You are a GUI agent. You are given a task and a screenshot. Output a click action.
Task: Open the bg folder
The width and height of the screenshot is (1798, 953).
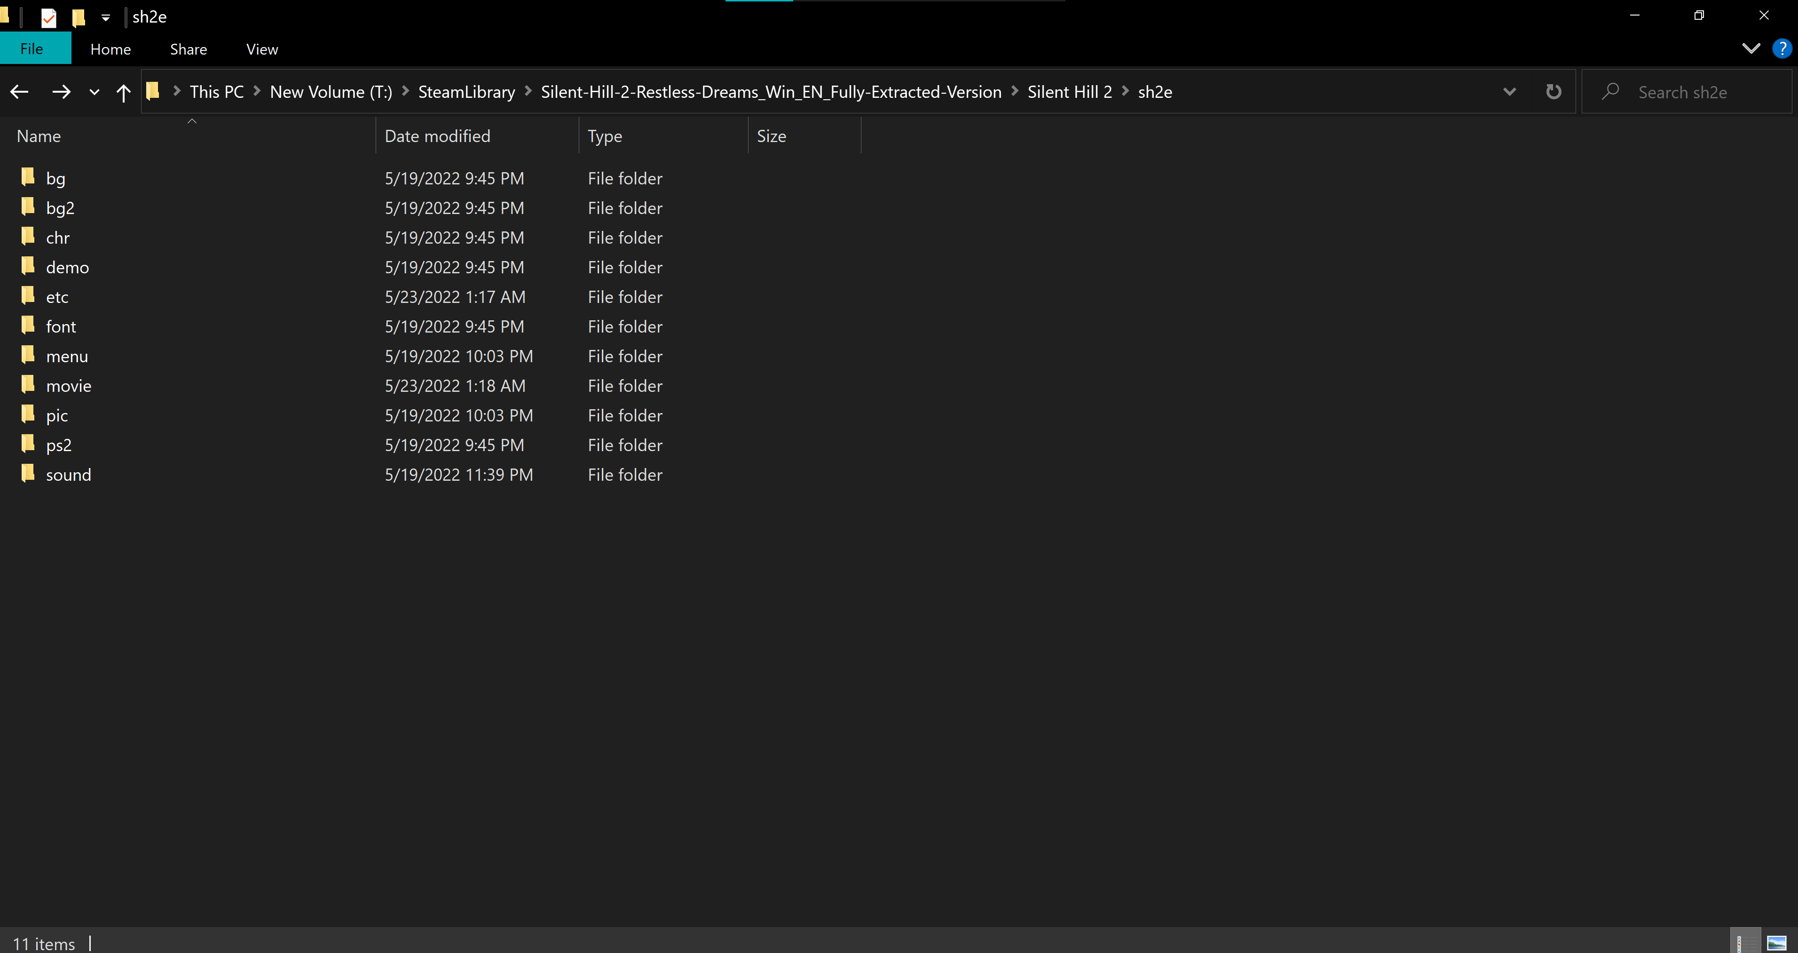pyautogui.click(x=56, y=178)
